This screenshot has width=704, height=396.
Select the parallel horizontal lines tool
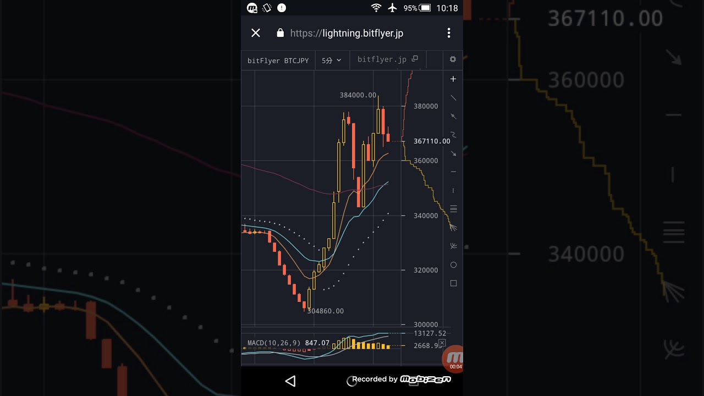(453, 209)
